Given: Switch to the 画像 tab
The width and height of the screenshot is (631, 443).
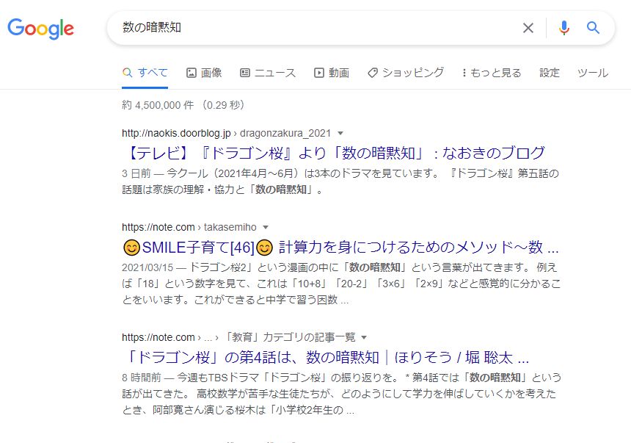Looking at the screenshot, I should click(204, 73).
